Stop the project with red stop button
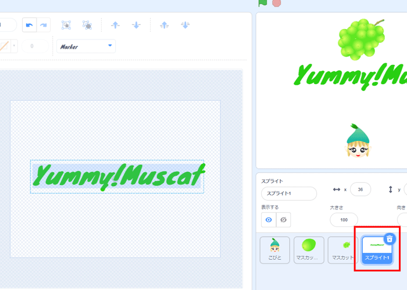The height and width of the screenshot is (290, 407). tap(277, 3)
